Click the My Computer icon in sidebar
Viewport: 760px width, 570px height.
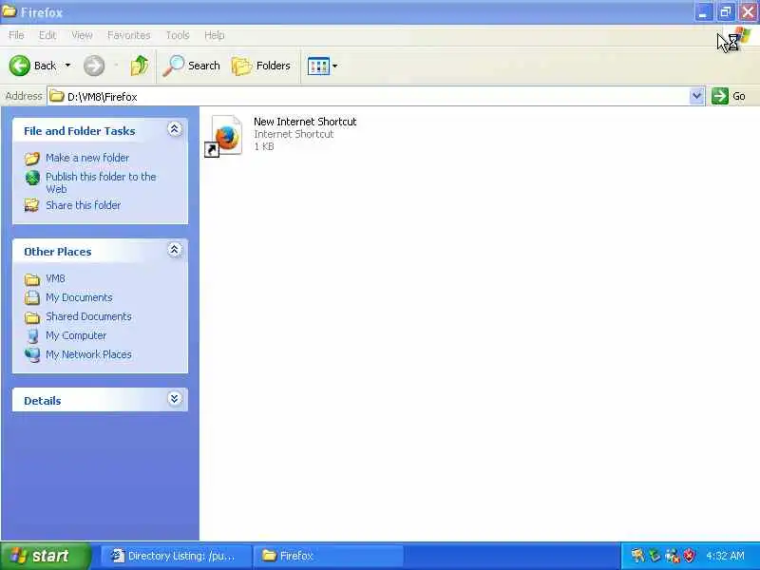pyautogui.click(x=32, y=336)
